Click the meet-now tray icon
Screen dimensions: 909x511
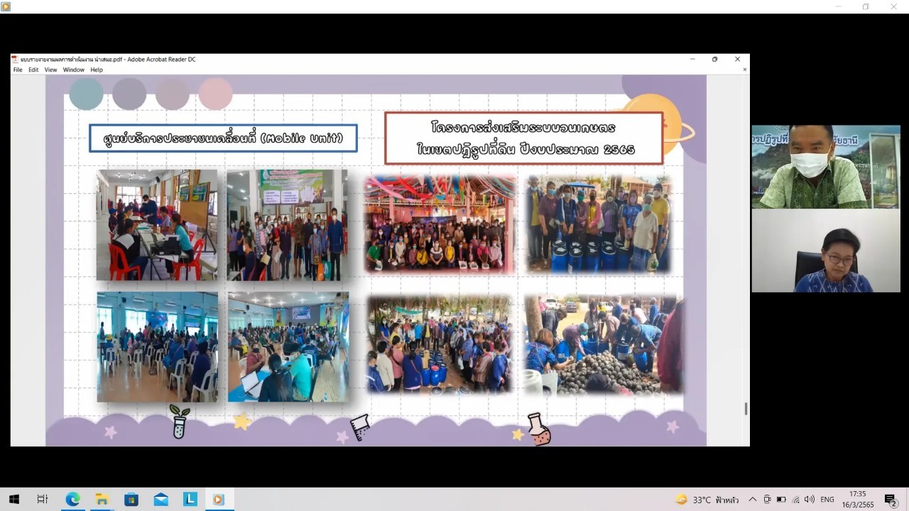767,500
